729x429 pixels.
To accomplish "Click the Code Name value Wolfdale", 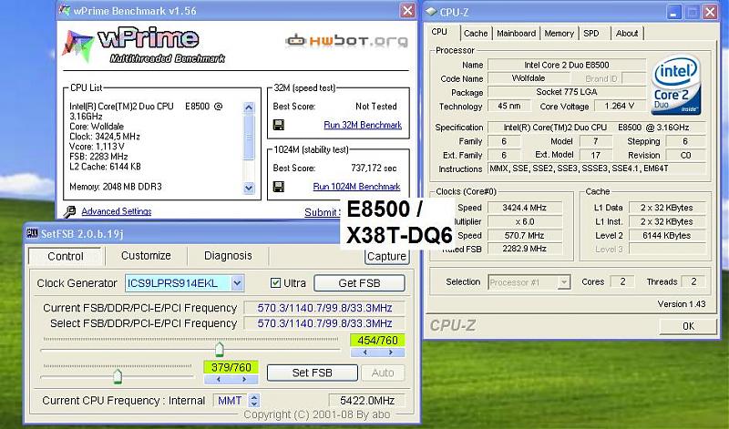I will click(529, 78).
